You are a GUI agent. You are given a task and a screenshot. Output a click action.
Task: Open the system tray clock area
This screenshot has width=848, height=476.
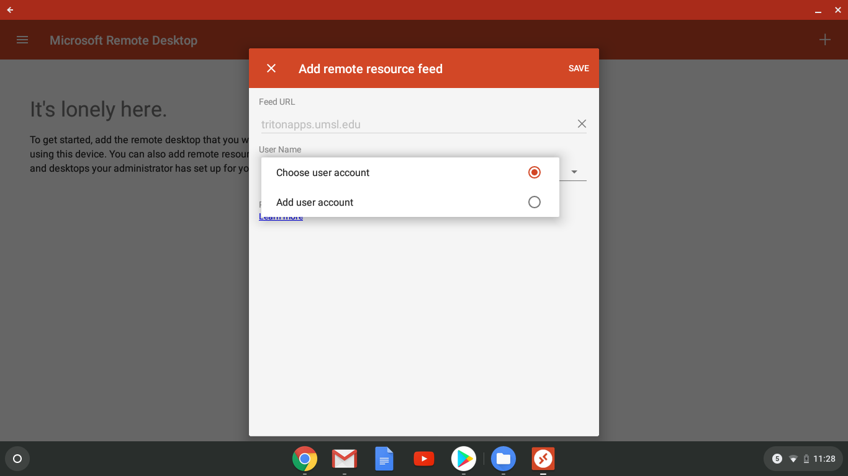click(824, 459)
